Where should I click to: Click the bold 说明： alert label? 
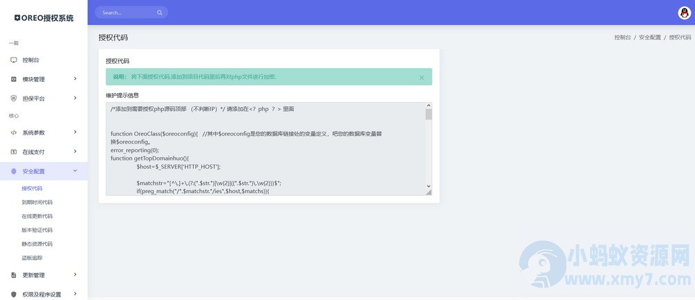[x=120, y=77]
